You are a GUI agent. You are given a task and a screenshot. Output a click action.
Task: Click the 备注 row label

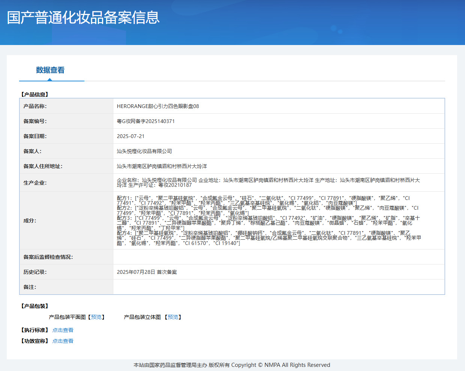(x=30, y=287)
